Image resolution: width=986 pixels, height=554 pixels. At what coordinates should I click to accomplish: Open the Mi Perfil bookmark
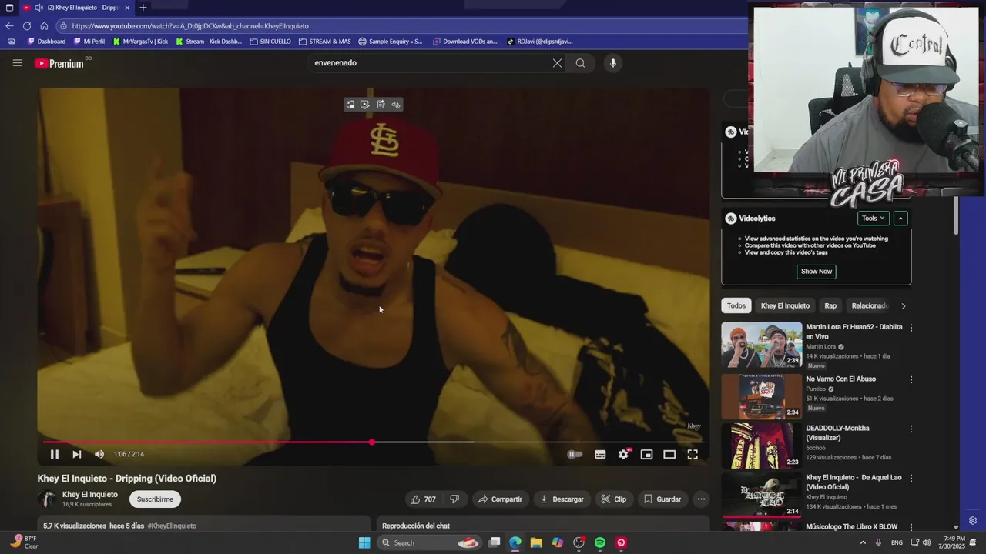pos(89,42)
